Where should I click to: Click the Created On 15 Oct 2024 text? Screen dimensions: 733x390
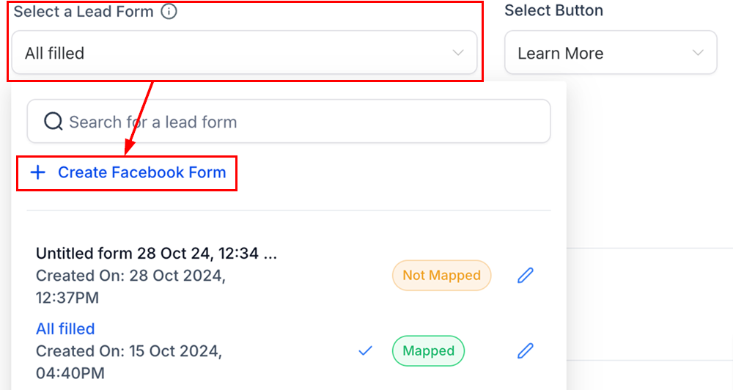point(129,362)
